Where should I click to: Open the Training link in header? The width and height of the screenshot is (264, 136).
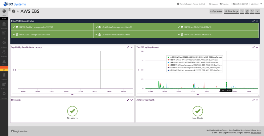point(224,4)
